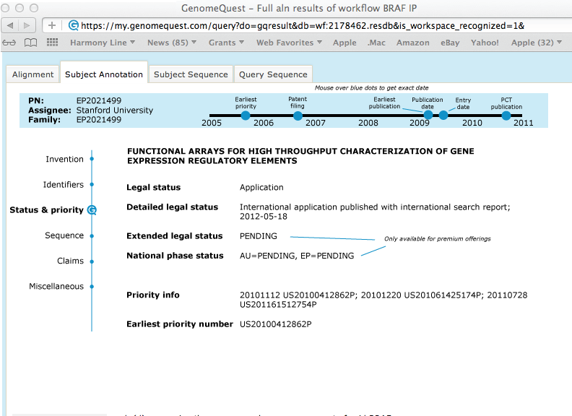Open Harmony Line bookmarks dropdown

click(x=103, y=43)
